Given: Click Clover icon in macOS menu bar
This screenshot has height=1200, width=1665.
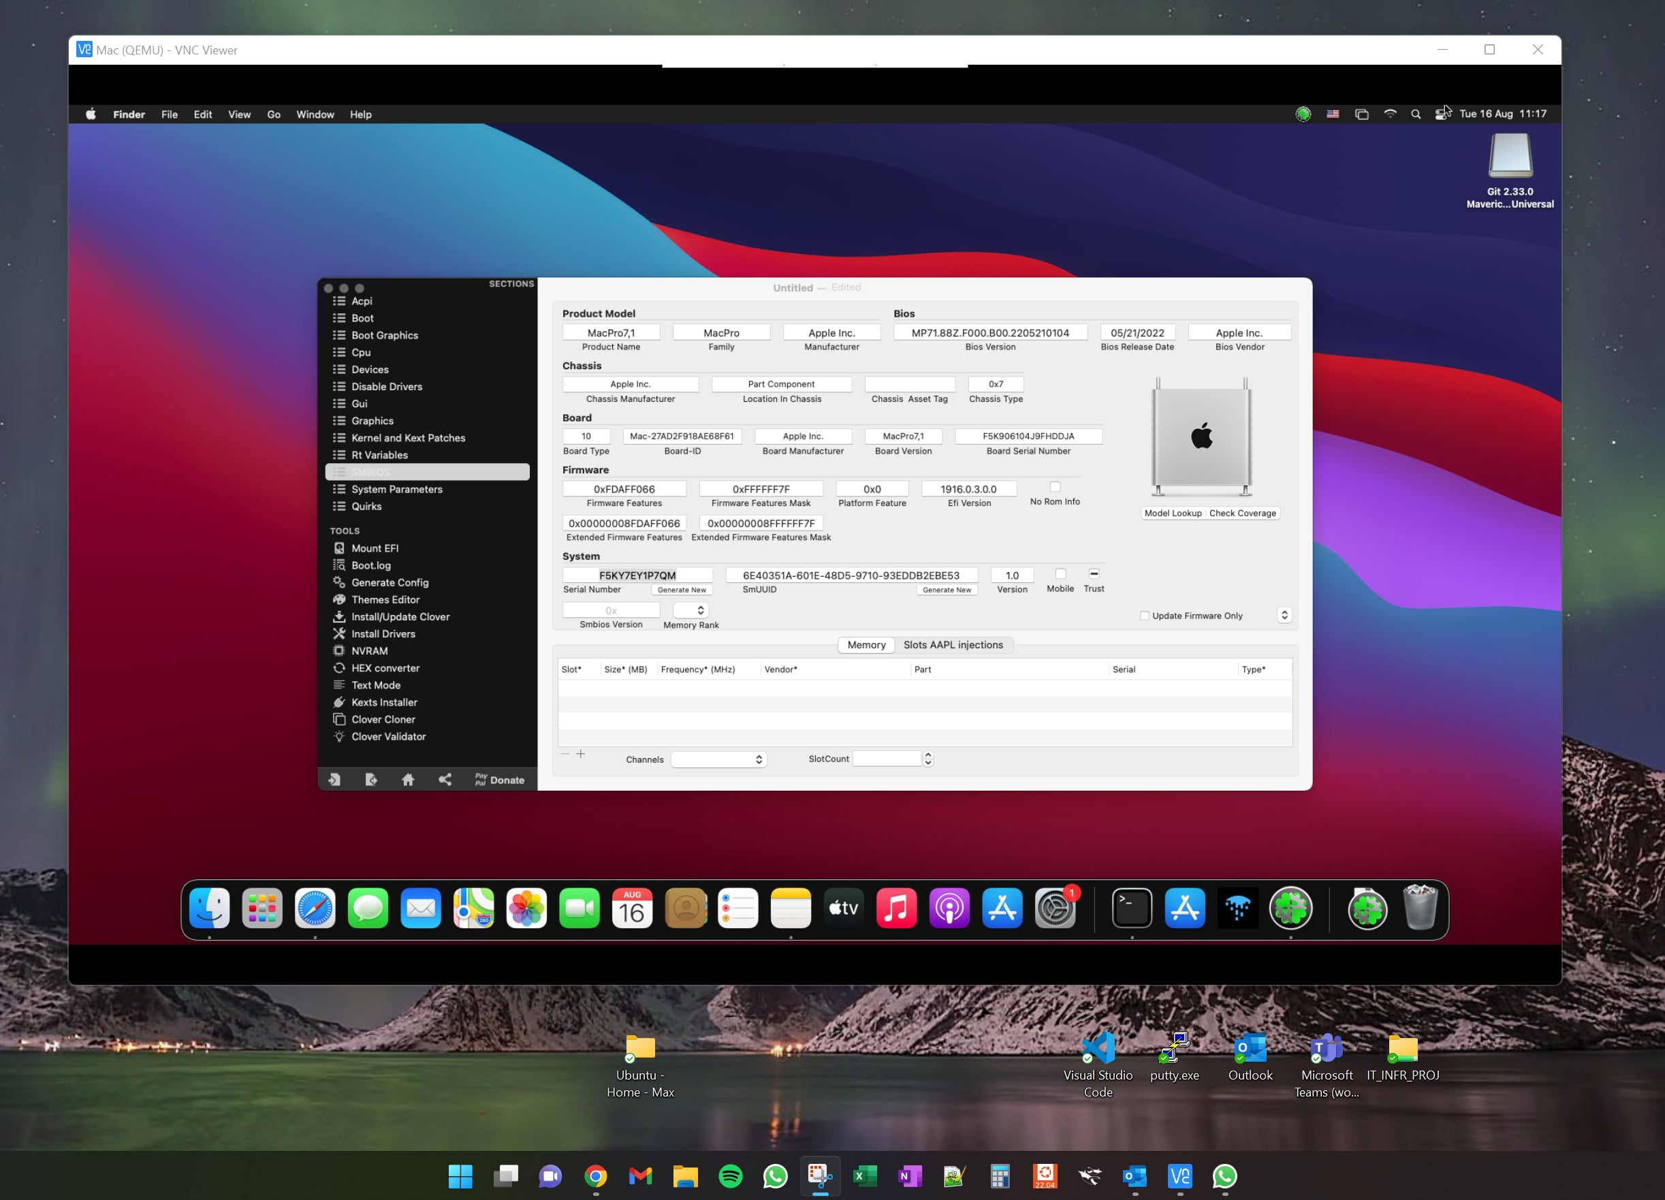Looking at the screenshot, I should [1303, 114].
